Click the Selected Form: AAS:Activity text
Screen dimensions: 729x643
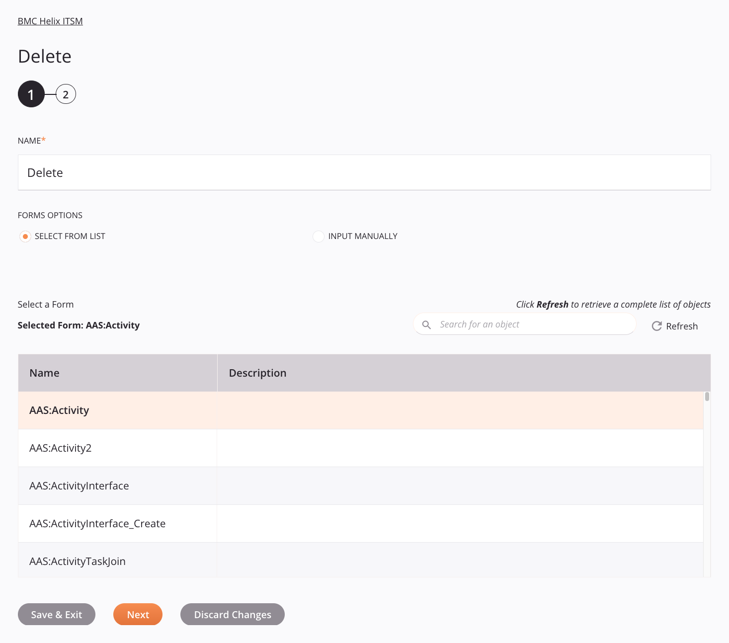(79, 325)
